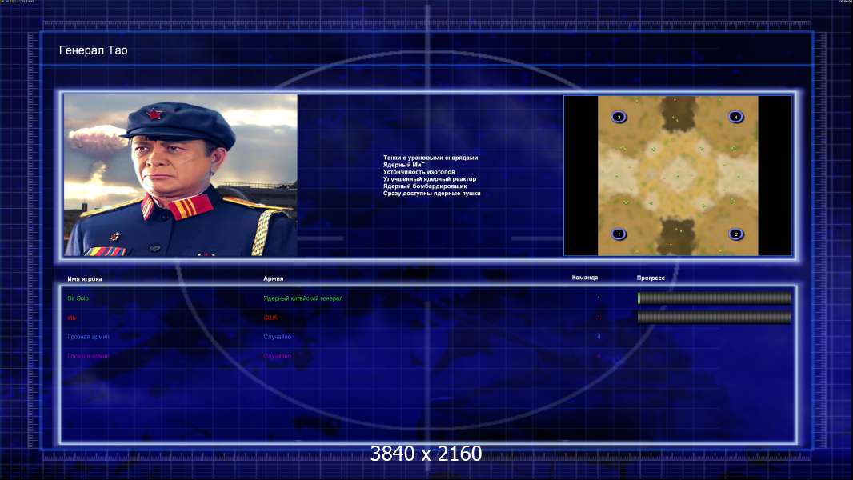This screenshot has height=480, width=853.
Task: Click start position marker 3 on the map
Action: pos(619,117)
